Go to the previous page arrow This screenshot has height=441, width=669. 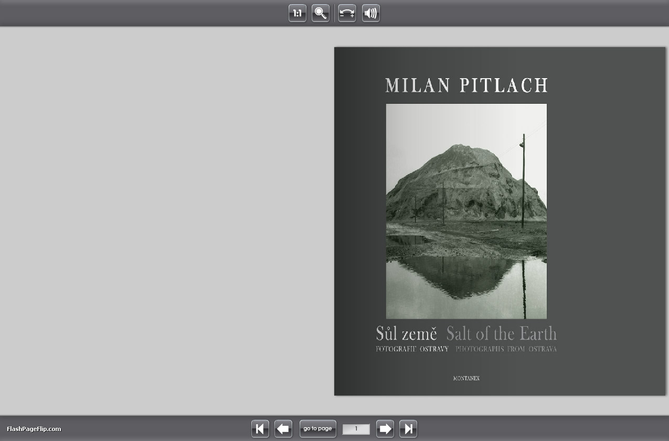(283, 429)
